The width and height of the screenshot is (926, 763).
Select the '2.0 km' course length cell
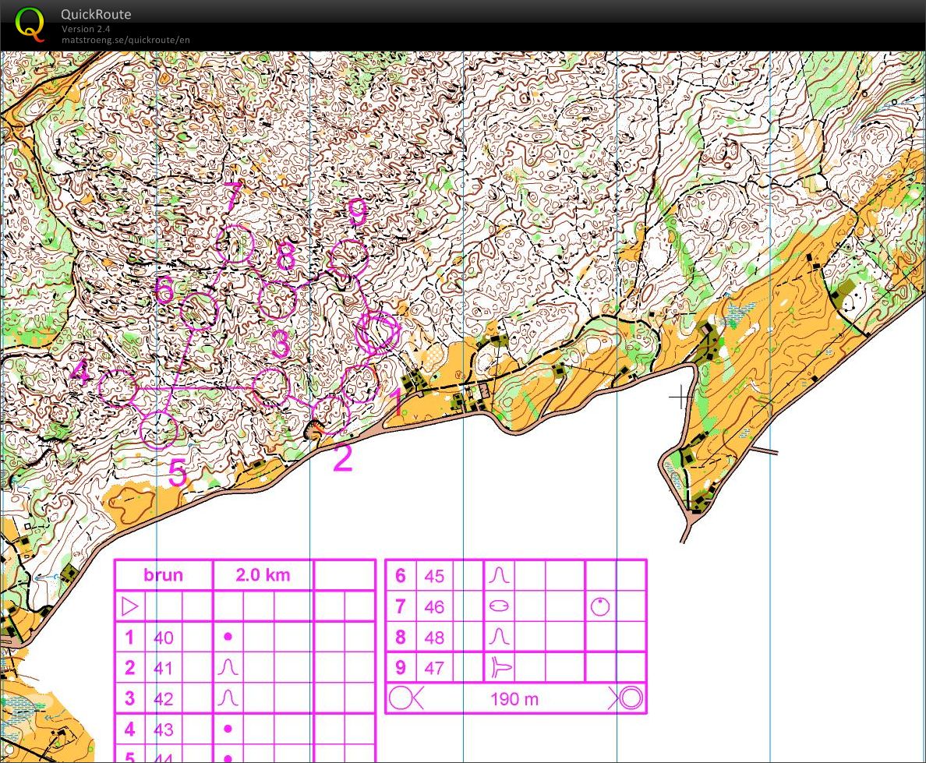tap(263, 575)
